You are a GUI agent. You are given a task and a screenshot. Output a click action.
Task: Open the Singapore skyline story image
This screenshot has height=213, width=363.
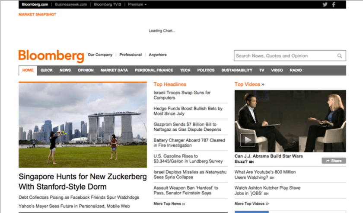(83, 125)
